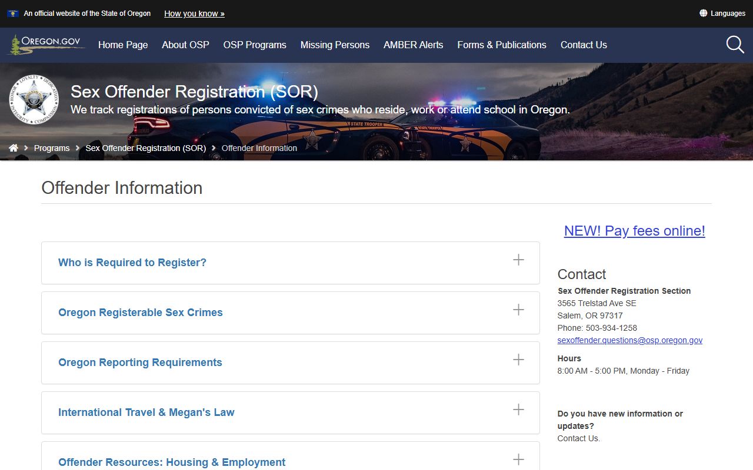Select Contact Us in navigation bar
Image resolution: width=753 pixels, height=470 pixels.
pyautogui.click(x=584, y=45)
